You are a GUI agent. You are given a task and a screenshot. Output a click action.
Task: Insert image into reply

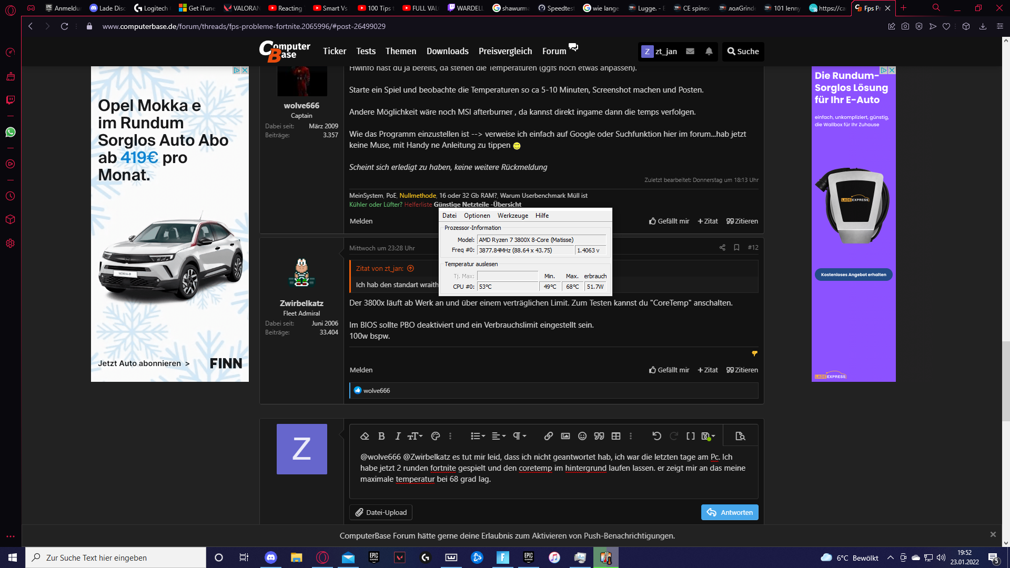[x=565, y=436]
